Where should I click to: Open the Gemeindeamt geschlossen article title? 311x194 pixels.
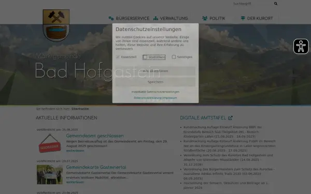(95, 136)
